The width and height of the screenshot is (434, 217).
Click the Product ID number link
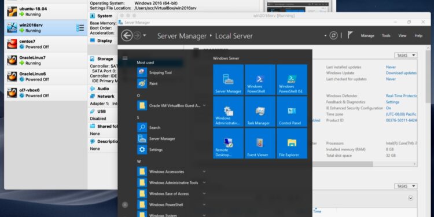tap(402, 120)
